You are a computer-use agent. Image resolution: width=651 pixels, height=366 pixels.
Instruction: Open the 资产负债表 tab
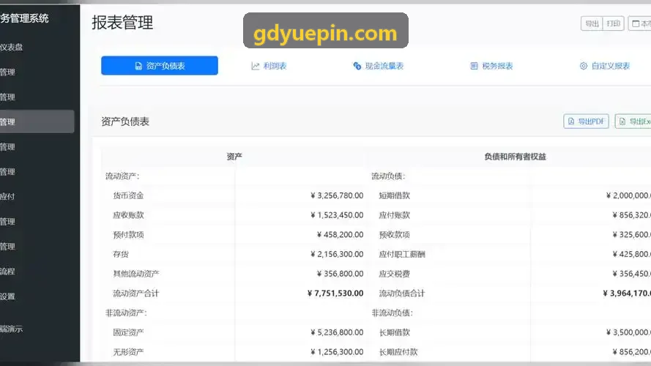(160, 66)
